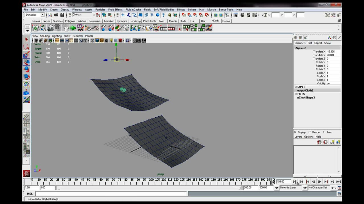Select Render radio button in Layer Editor
364x204 pixels.
(310, 132)
